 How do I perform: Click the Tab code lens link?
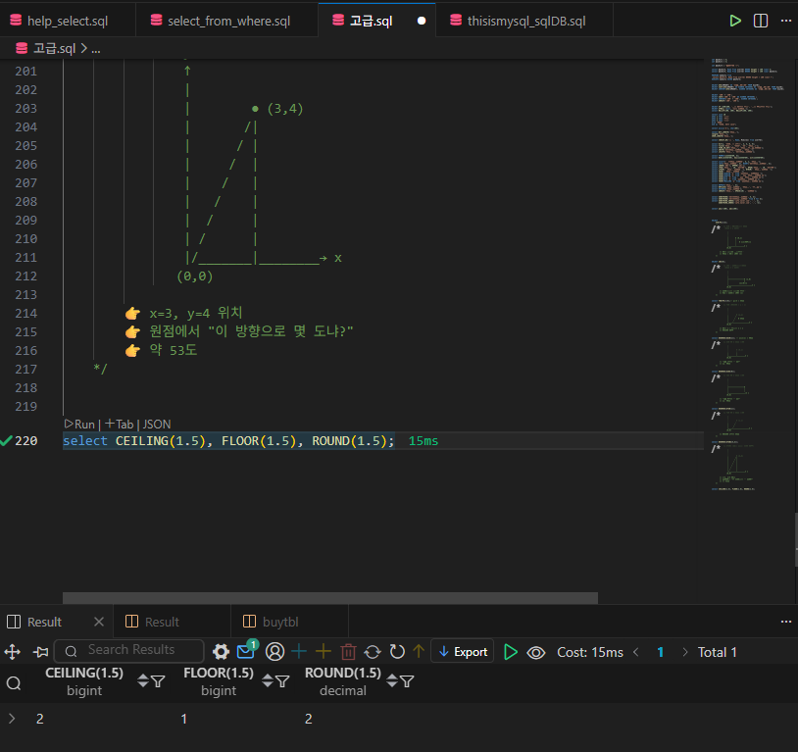120,425
